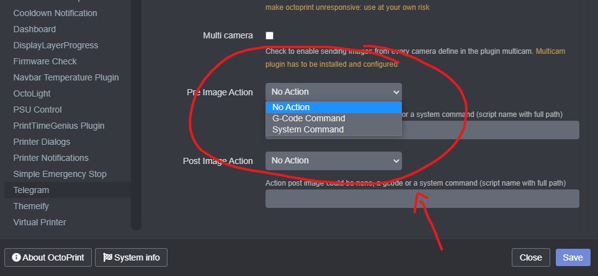
Task: Open Navbar Temperature Plugin settings
Action: (66, 77)
